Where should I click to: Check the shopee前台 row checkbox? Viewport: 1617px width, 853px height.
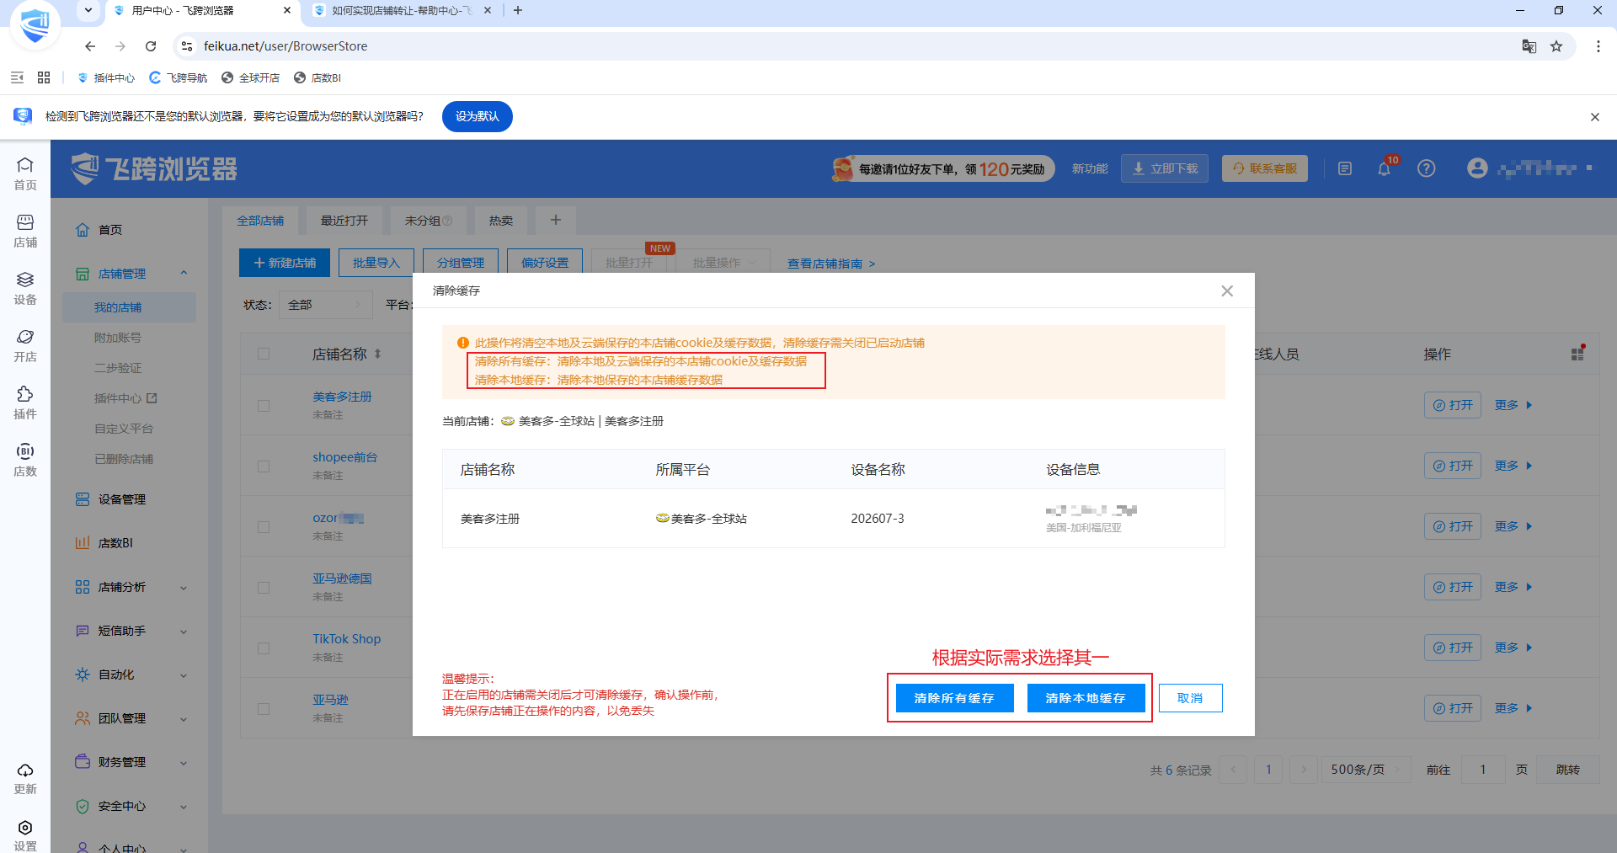tap(264, 466)
